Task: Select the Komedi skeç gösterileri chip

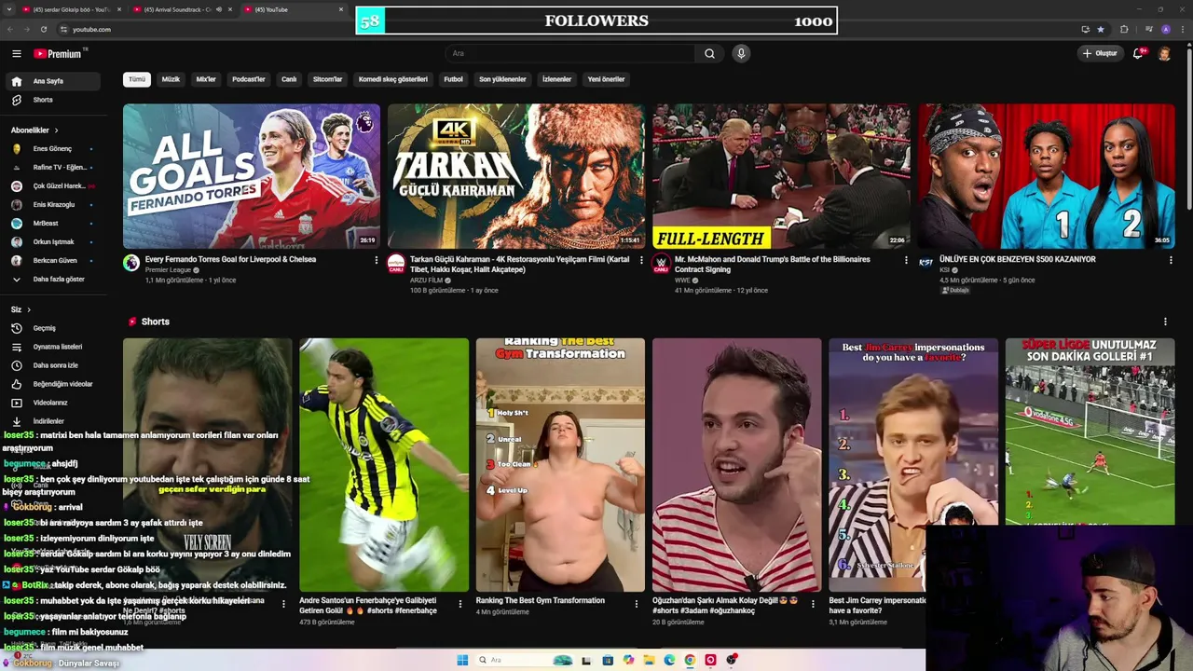Action: click(x=393, y=79)
